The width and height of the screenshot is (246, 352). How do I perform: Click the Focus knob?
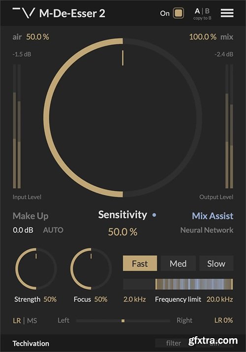pyautogui.click(x=91, y=269)
